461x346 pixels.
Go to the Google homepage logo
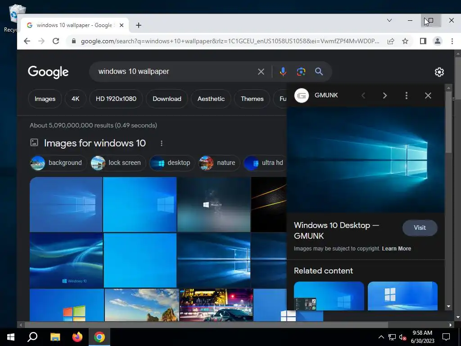coord(48,72)
